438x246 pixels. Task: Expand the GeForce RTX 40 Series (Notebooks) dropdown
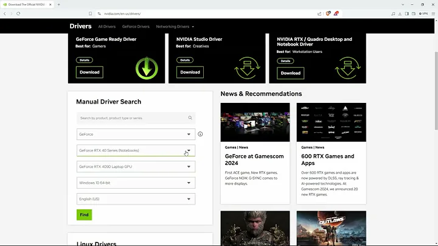(x=136, y=150)
